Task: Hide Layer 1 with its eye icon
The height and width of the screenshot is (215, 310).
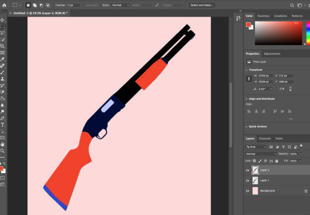Action: click(247, 181)
